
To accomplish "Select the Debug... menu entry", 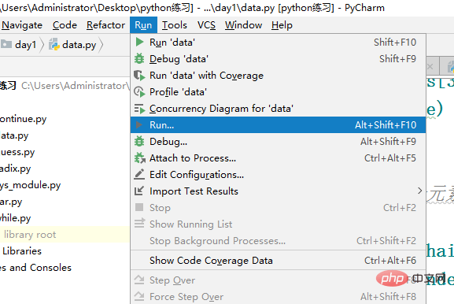I will [x=278, y=142].
